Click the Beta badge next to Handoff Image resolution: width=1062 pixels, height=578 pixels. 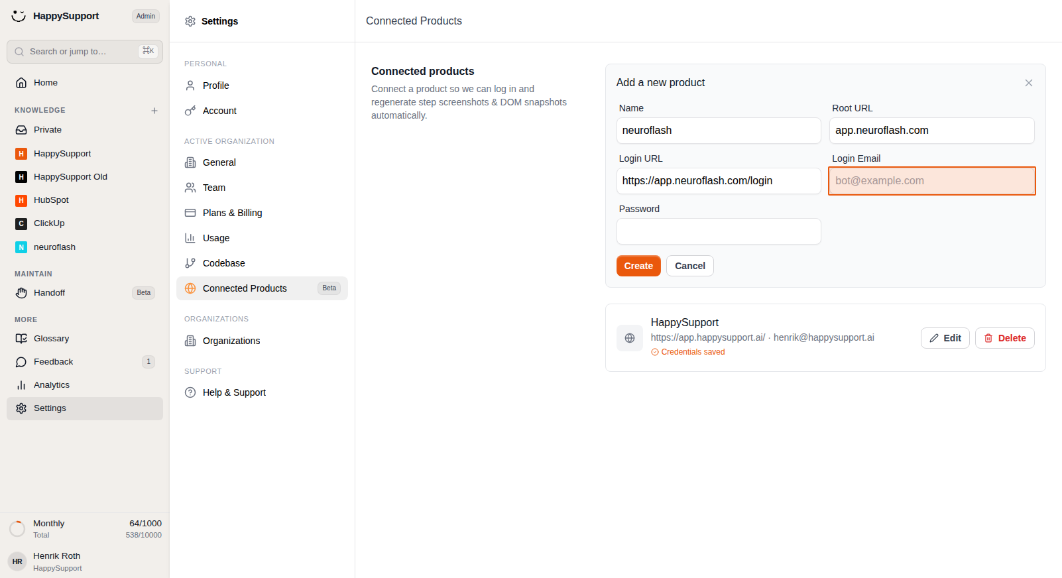pos(144,293)
